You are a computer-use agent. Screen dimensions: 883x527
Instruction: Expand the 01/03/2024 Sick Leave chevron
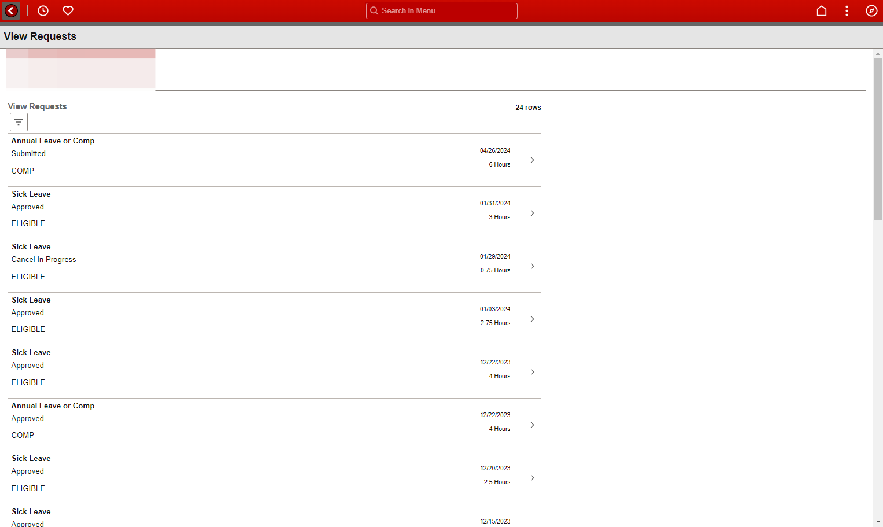[532, 319]
